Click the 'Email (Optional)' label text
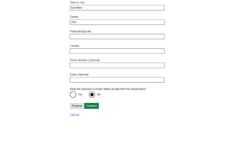Viewport: 251px width, 167px height. click(79, 75)
